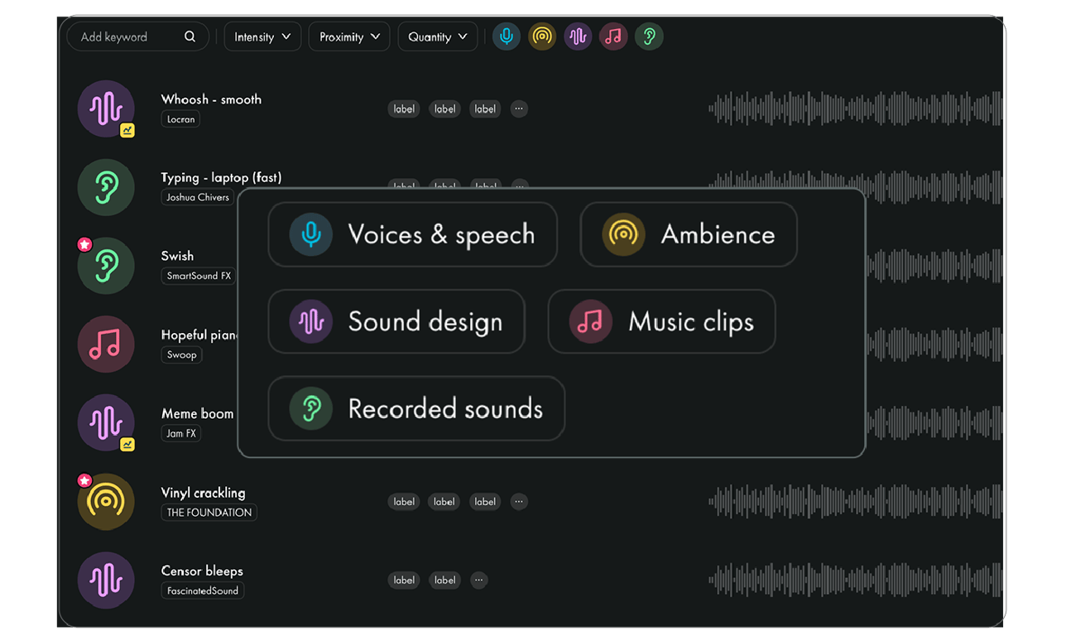Select the Ambience category
Screen dimensions: 1076x641
coord(689,234)
